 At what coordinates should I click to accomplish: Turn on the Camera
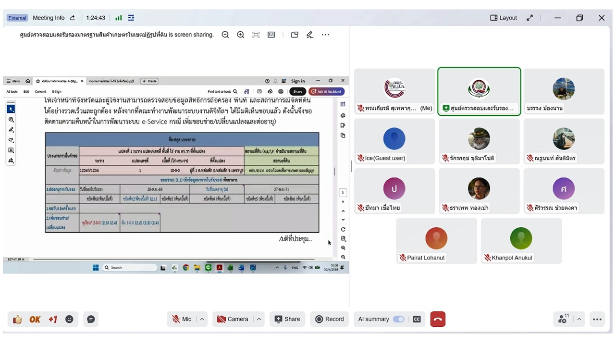[233, 319]
